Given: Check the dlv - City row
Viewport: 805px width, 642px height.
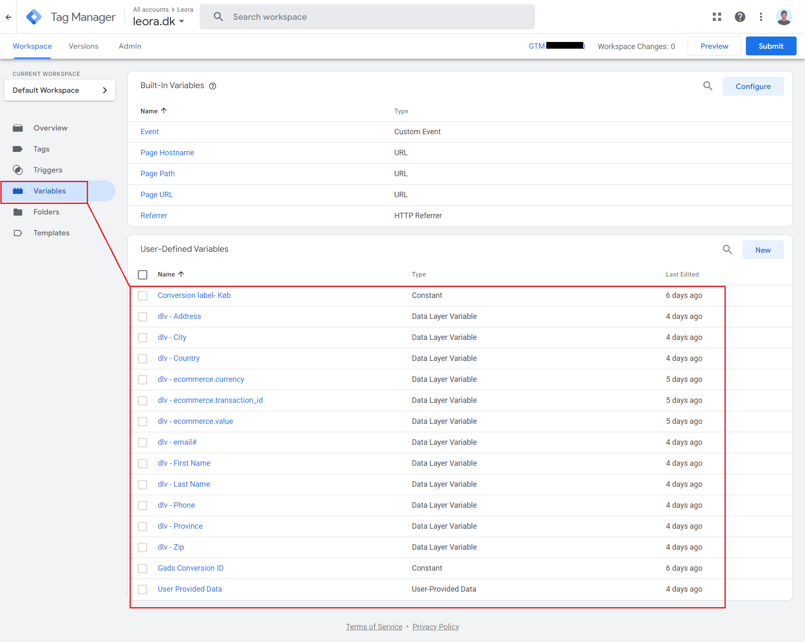Looking at the screenshot, I should pyautogui.click(x=143, y=337).
